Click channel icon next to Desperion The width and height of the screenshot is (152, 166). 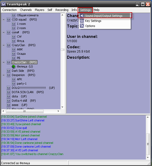9,75
